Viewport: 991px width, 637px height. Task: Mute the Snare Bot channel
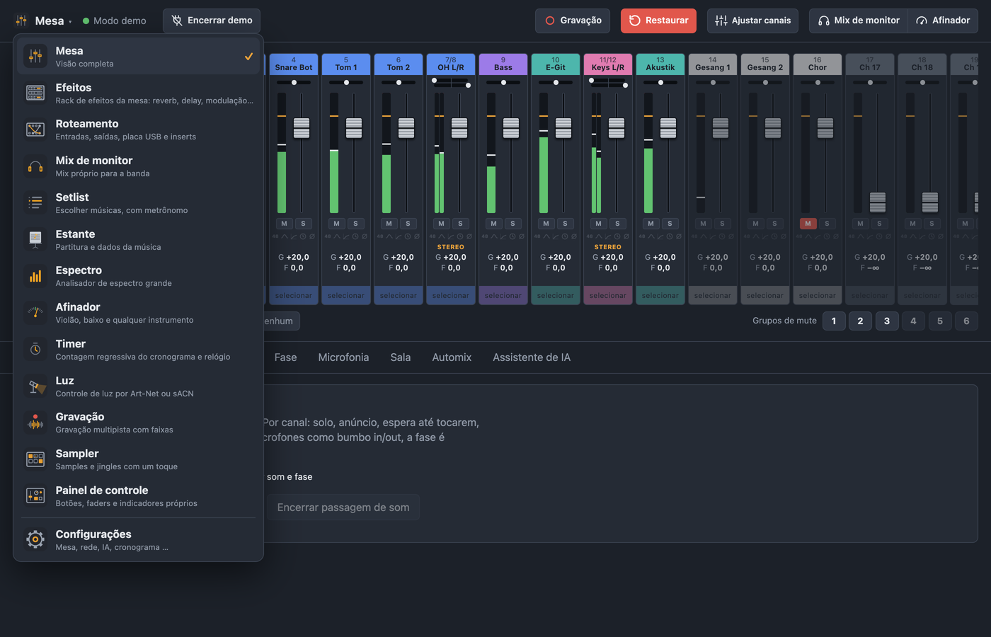284,224
